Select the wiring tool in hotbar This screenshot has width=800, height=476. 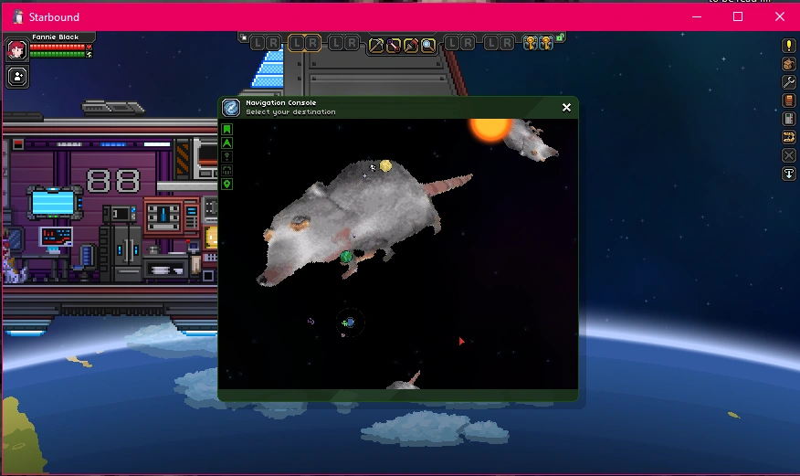point(394,44)
